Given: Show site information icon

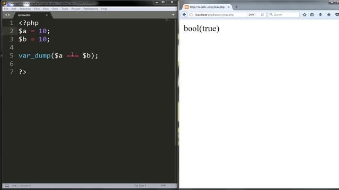Looking at the screenshot, I should [191, 15].
